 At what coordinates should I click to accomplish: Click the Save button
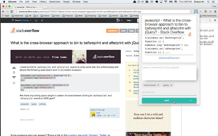(x=169, y=101)
